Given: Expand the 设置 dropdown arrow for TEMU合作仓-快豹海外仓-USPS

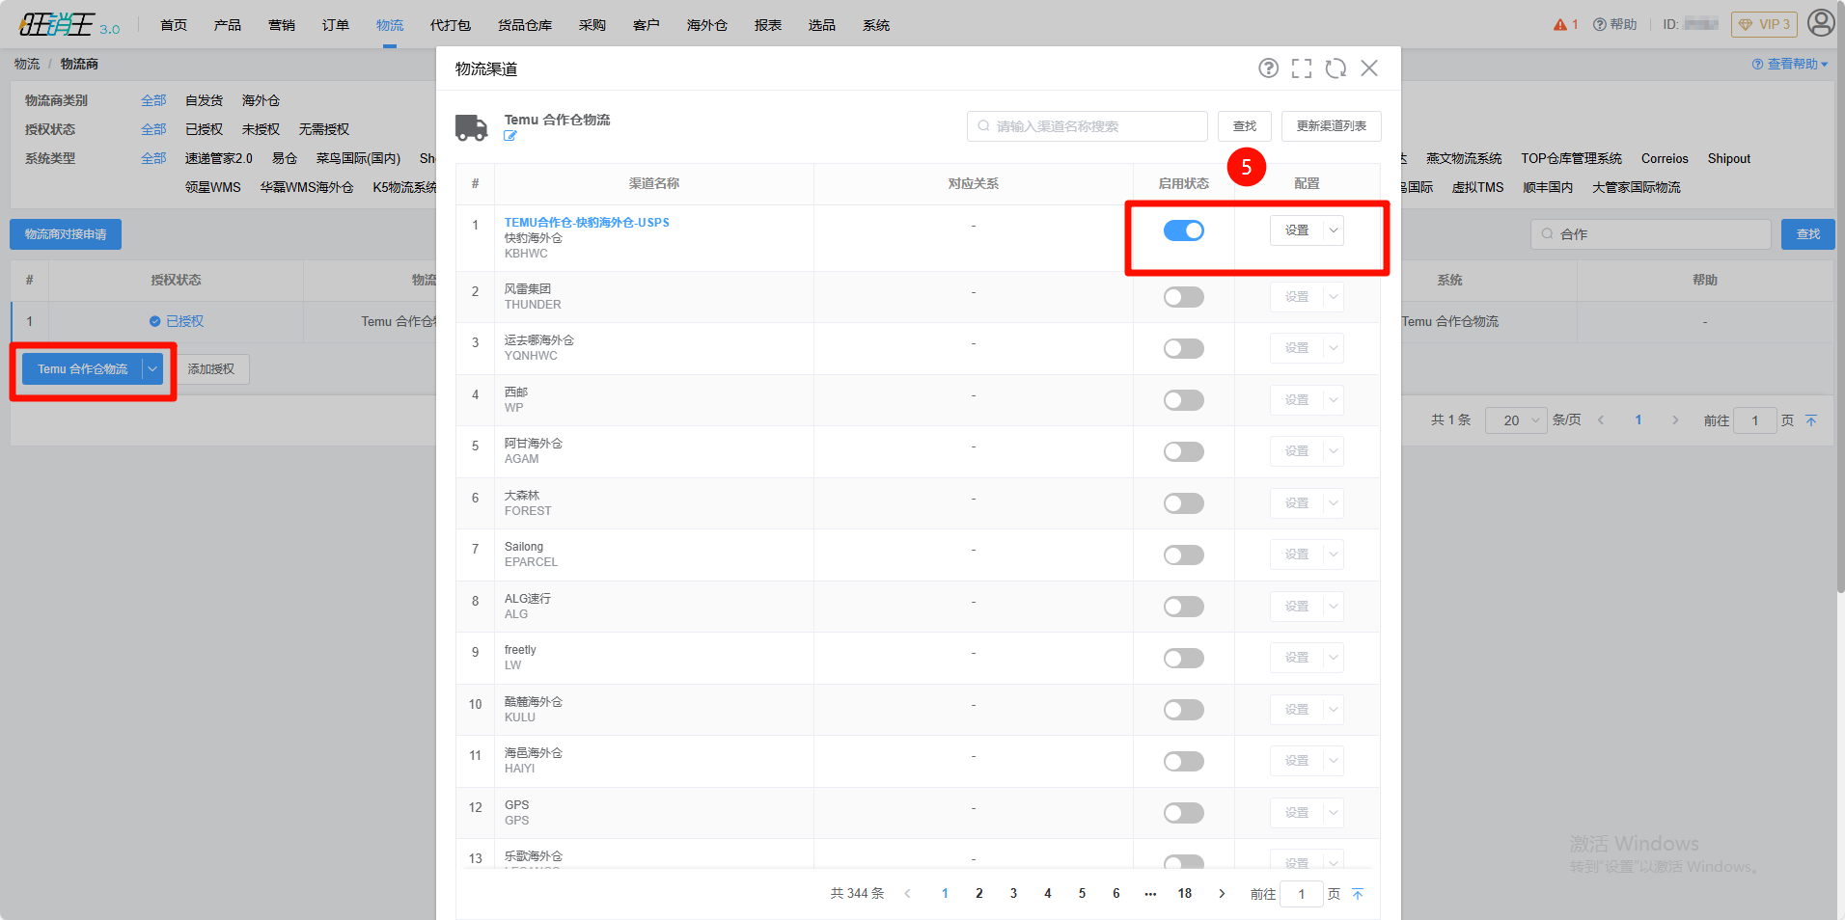Looking at the screenshot, I should click(1334, 230).
